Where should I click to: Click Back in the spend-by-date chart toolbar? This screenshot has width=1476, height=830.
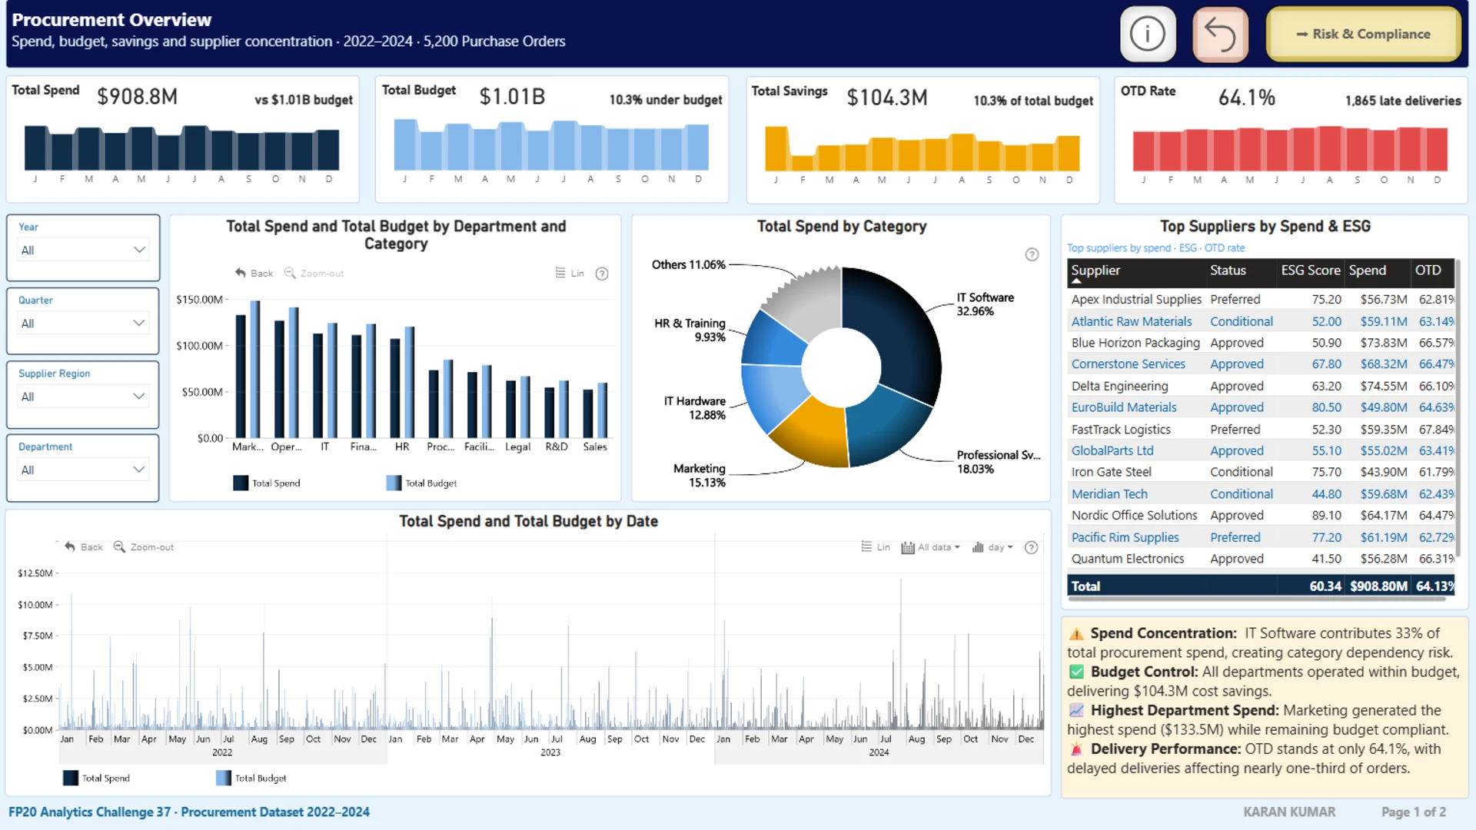(x=84, y=547)
